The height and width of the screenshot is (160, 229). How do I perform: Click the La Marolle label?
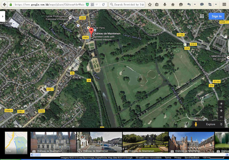(65, 27)
